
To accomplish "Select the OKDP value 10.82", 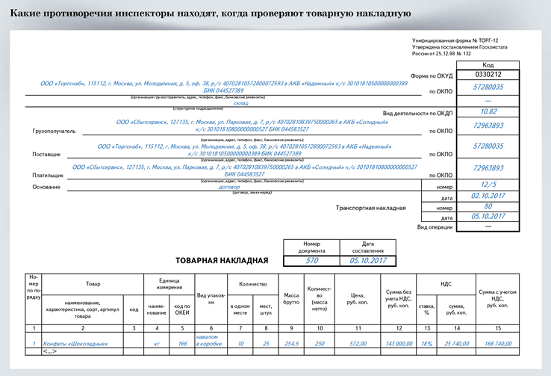I will point(488,111).
